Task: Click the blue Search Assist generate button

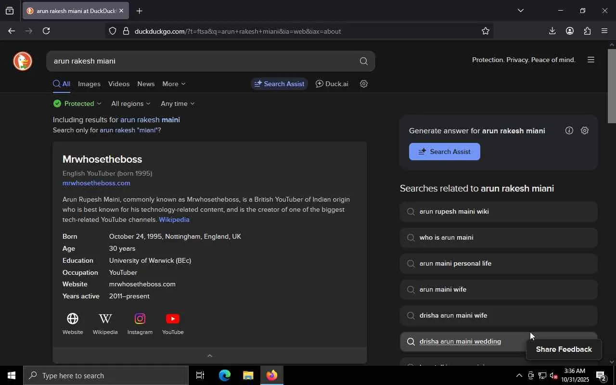Action: (445, 152)
